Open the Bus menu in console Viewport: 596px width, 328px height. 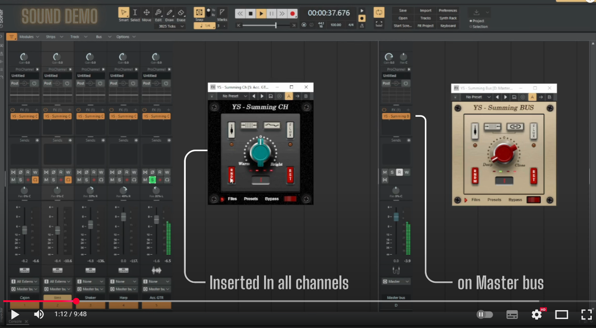coord(102,37)
